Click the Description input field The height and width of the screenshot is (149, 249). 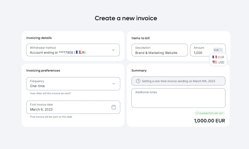160,50
